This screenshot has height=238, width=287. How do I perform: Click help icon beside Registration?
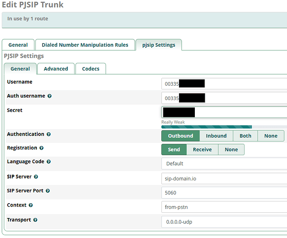pyautogui.click(x=42, y=148)
